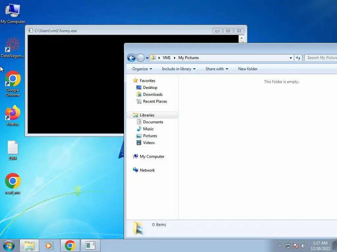Launch DataWagon desktop shortcut
The height and width of the screenshot is (252, 337).
coord(13,48)
